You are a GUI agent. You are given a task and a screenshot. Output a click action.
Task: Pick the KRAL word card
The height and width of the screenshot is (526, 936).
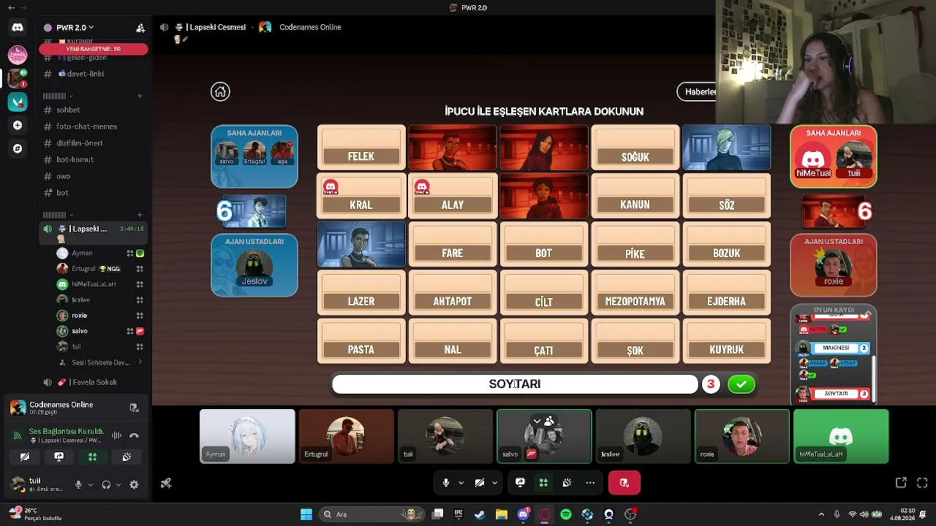[361, 196]
